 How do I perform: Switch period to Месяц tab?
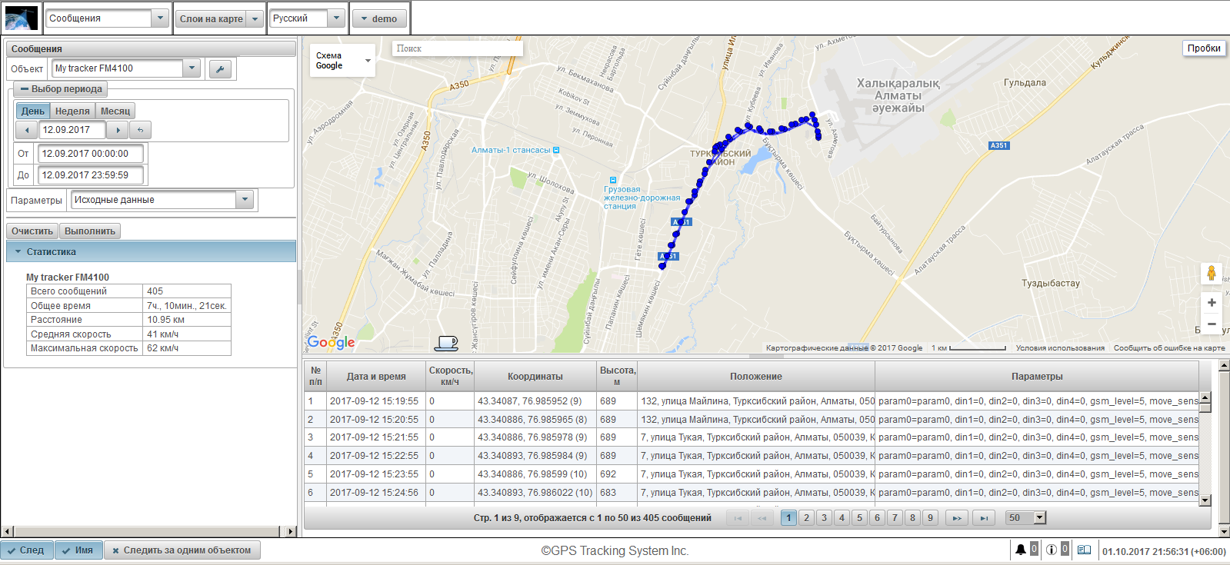[115, 111]
